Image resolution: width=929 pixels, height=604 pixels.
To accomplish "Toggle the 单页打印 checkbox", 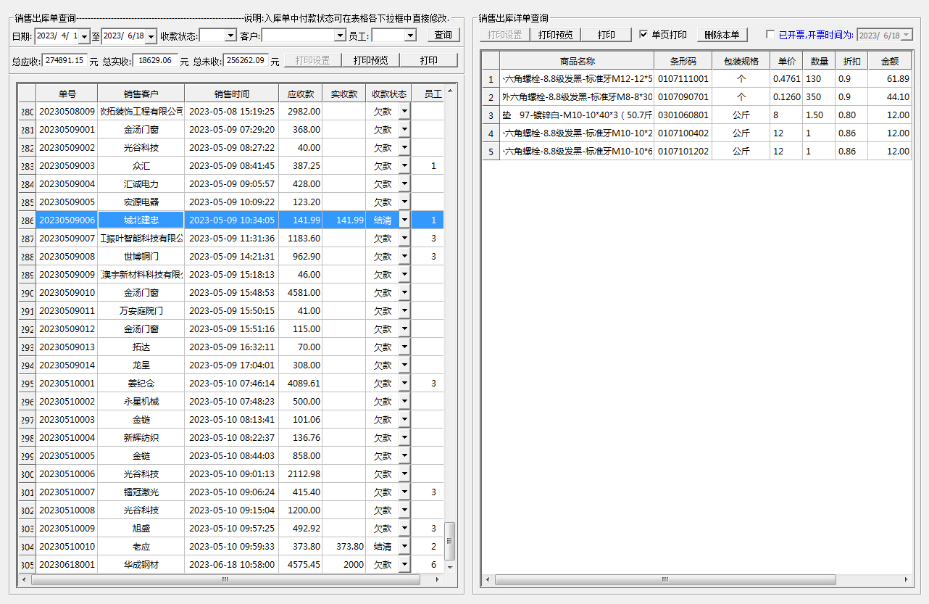I will click(x=644, y=35).
